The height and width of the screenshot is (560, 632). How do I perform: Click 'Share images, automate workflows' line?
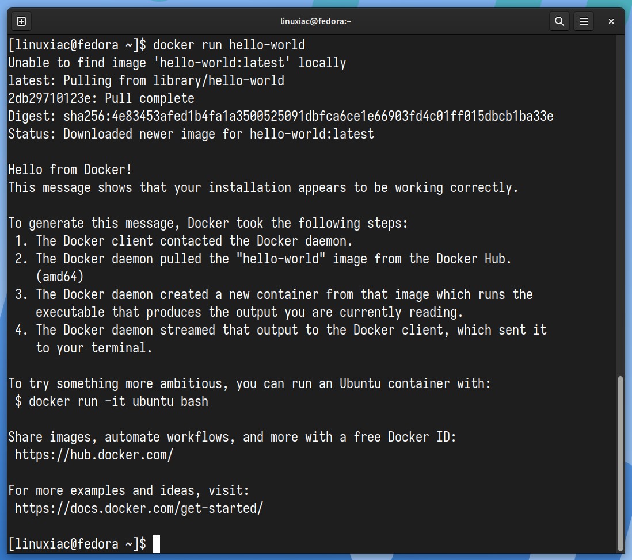[232, 437]
